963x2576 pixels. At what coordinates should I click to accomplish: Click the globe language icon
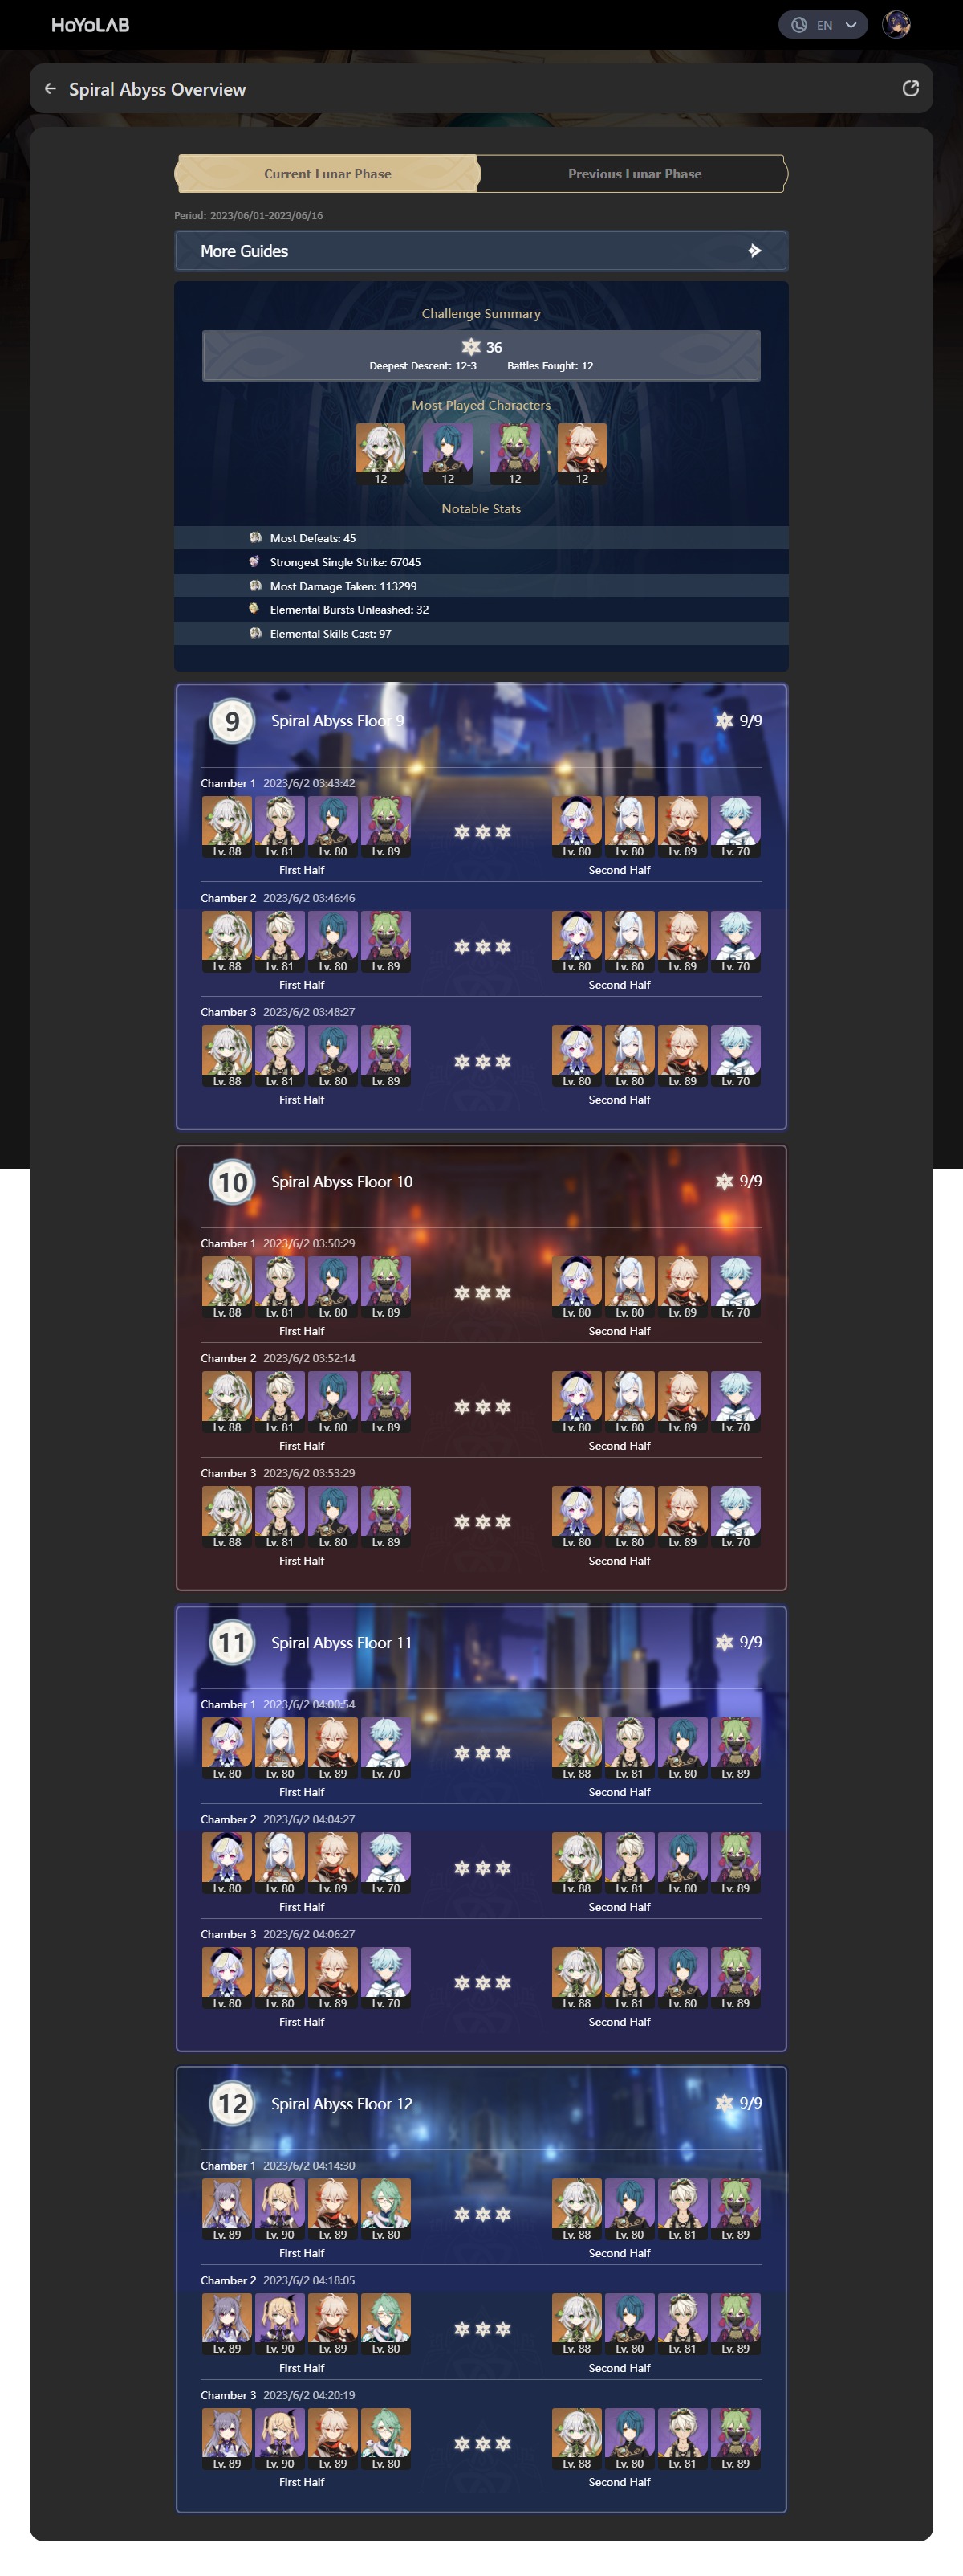[x=799, y=25]
